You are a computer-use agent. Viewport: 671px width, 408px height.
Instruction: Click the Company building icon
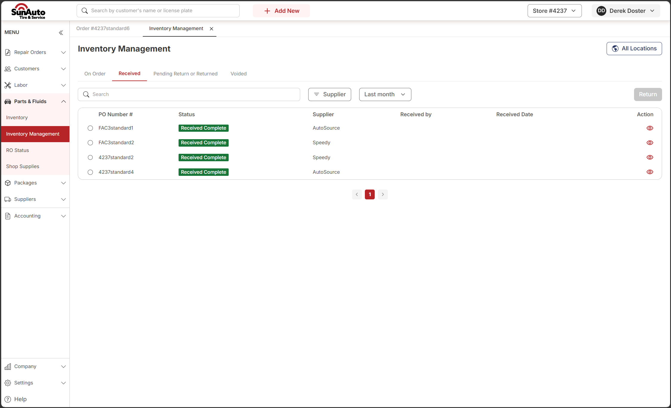tap(8, 367)
